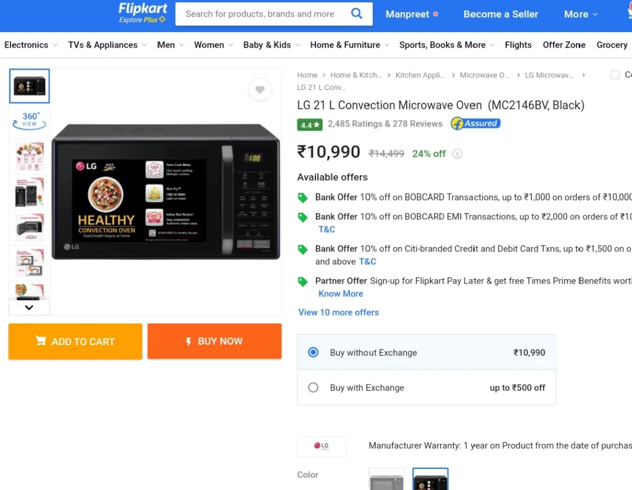Image resolution: width=632 pixels, height=490 pixels.
Task: Click Home breadcrumb link
Action: tap(307, 75)
